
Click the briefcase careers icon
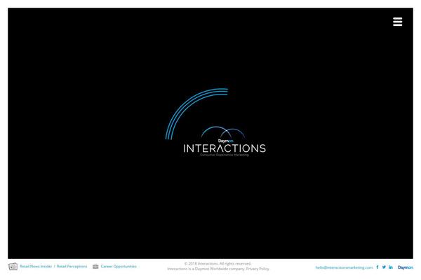[95, 266]
